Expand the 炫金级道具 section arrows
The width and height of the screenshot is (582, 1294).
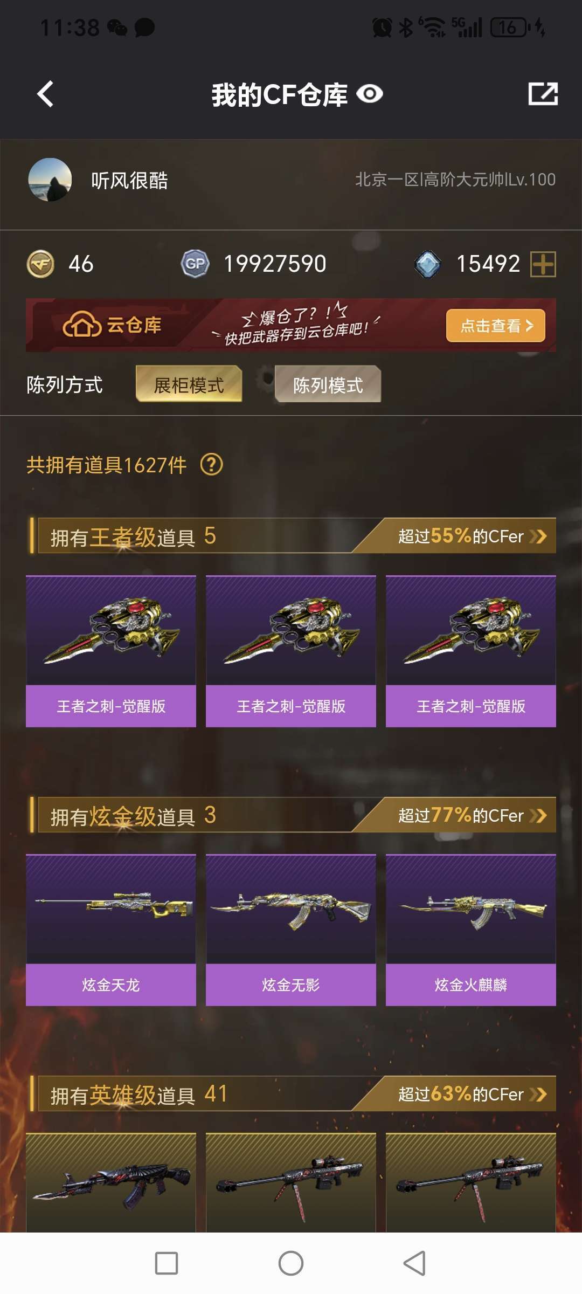(x=538, y=815)
